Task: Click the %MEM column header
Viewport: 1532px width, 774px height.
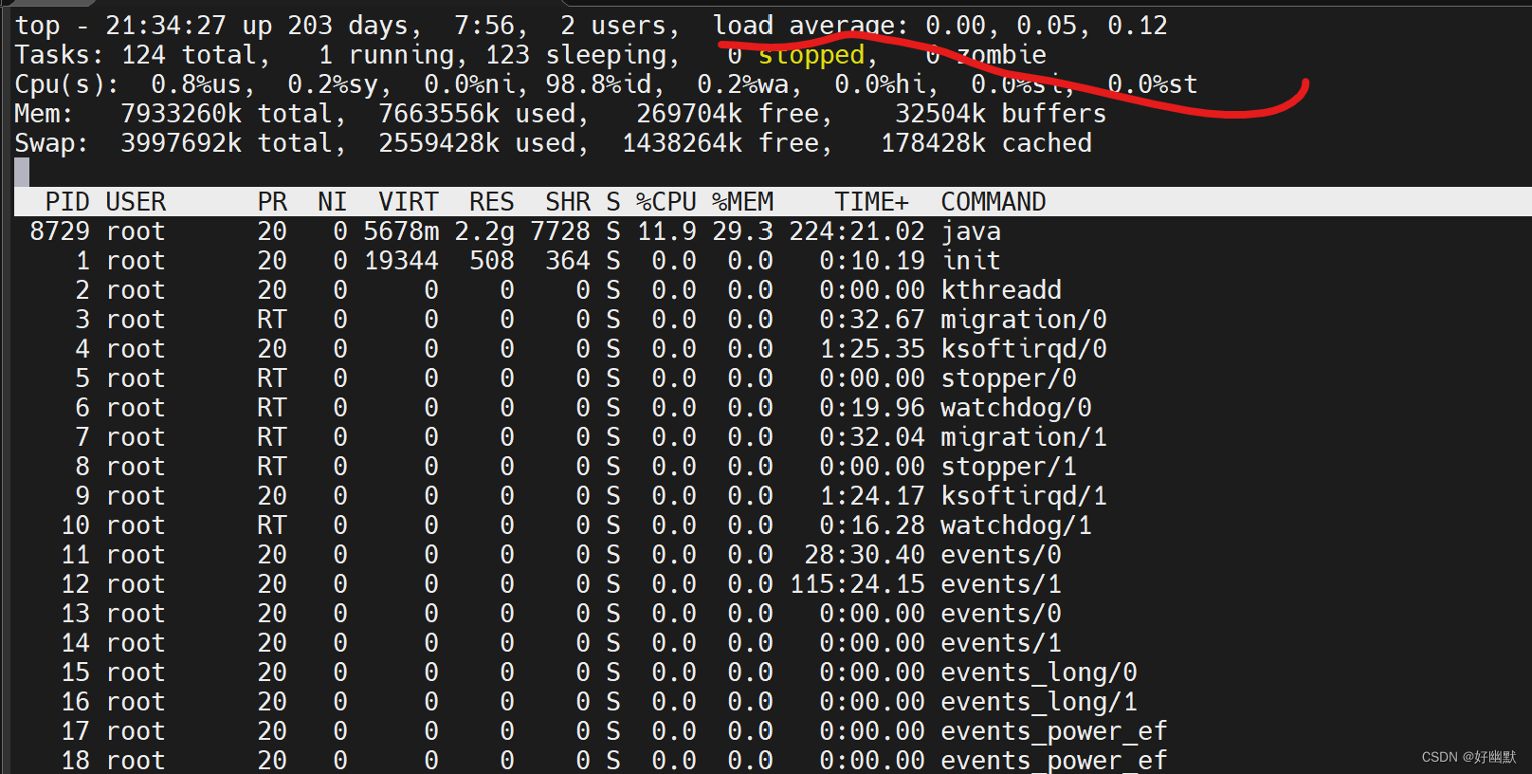Action: 743,202
